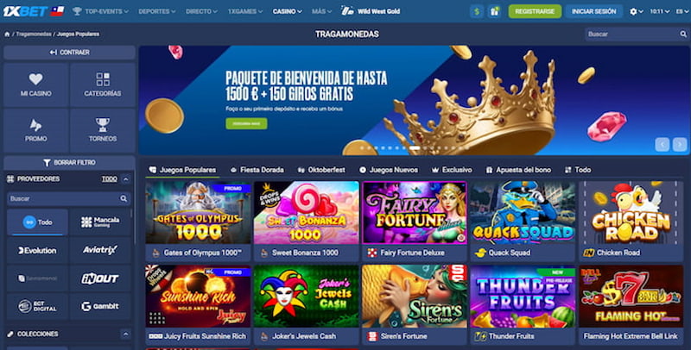Open the gift box bonus icon
This screenshot has height=350, width=691.
point(494,11)
